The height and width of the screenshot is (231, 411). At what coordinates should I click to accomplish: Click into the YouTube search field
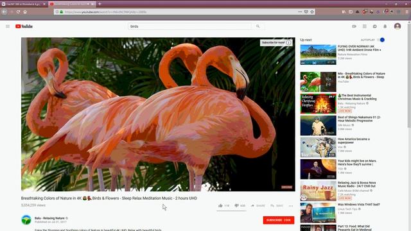click(x=190, y=26)
